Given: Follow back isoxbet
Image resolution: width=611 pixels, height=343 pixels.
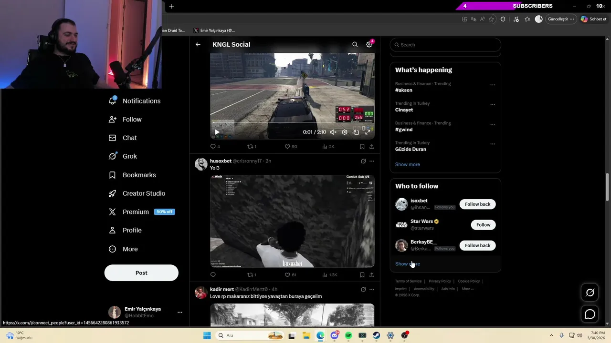Looking at the screenshot, I should (477, 204).
